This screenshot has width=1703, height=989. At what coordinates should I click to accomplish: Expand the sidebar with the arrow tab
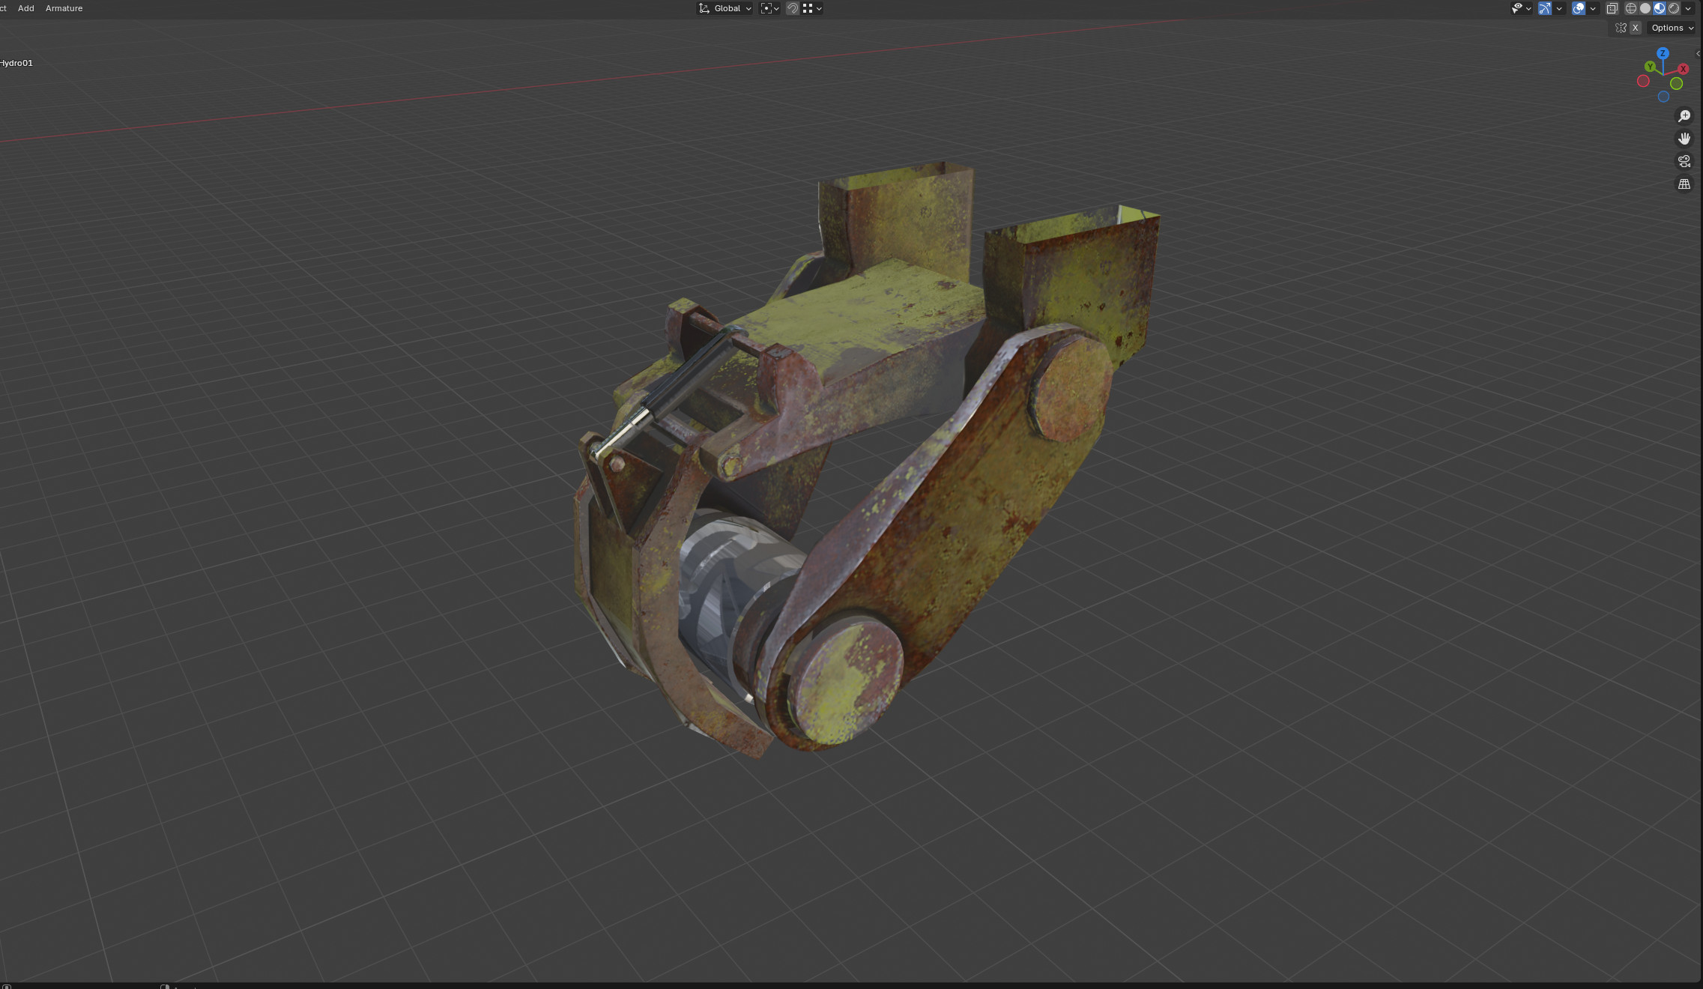(1699, 54)
